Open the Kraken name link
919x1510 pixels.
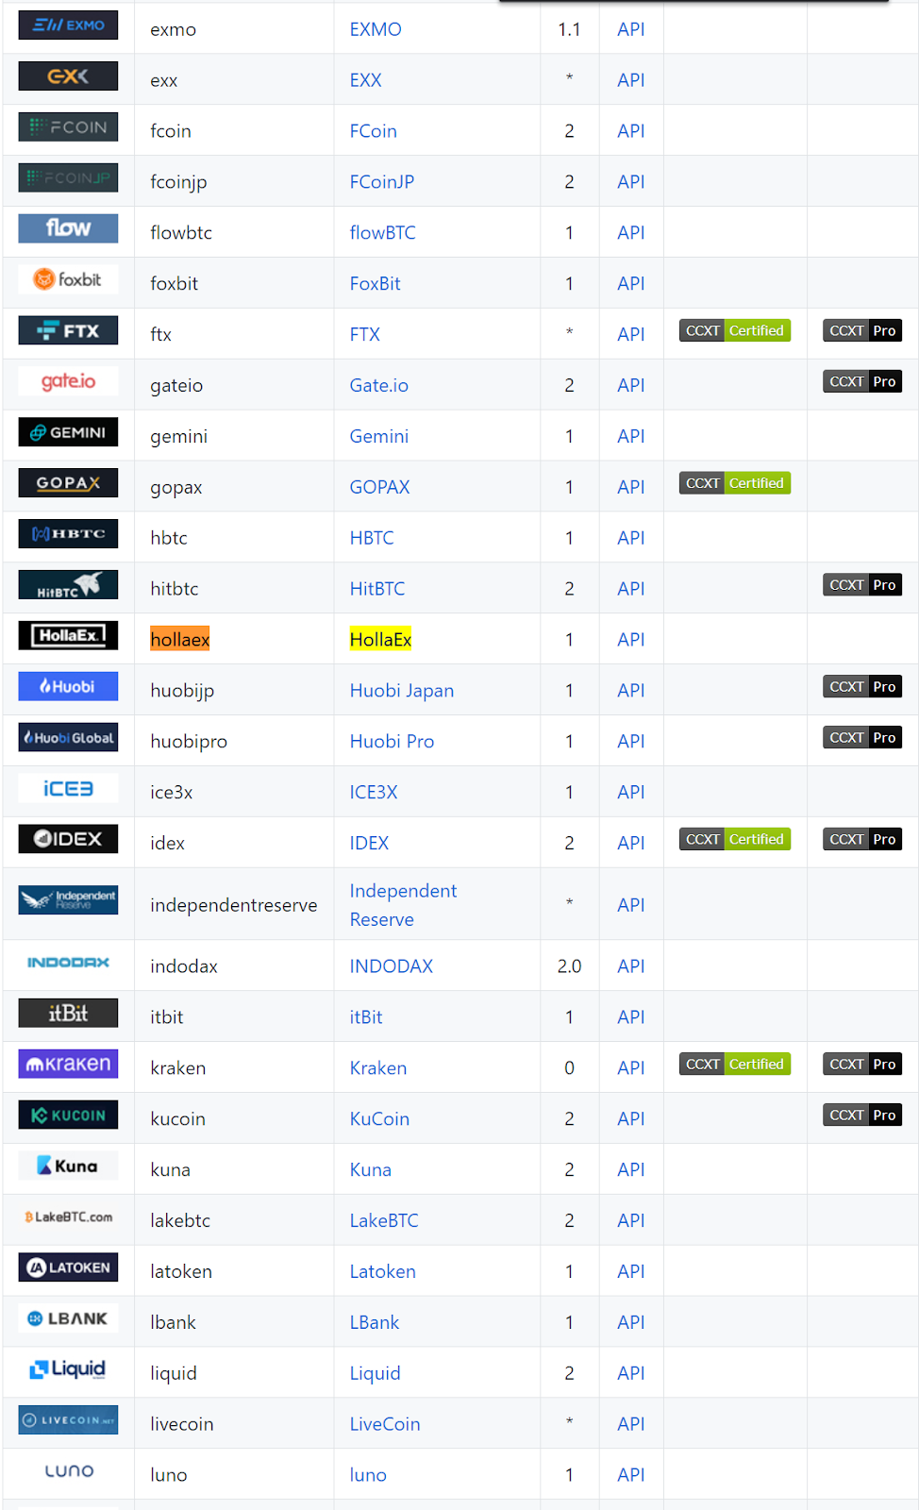point(378,1068)
